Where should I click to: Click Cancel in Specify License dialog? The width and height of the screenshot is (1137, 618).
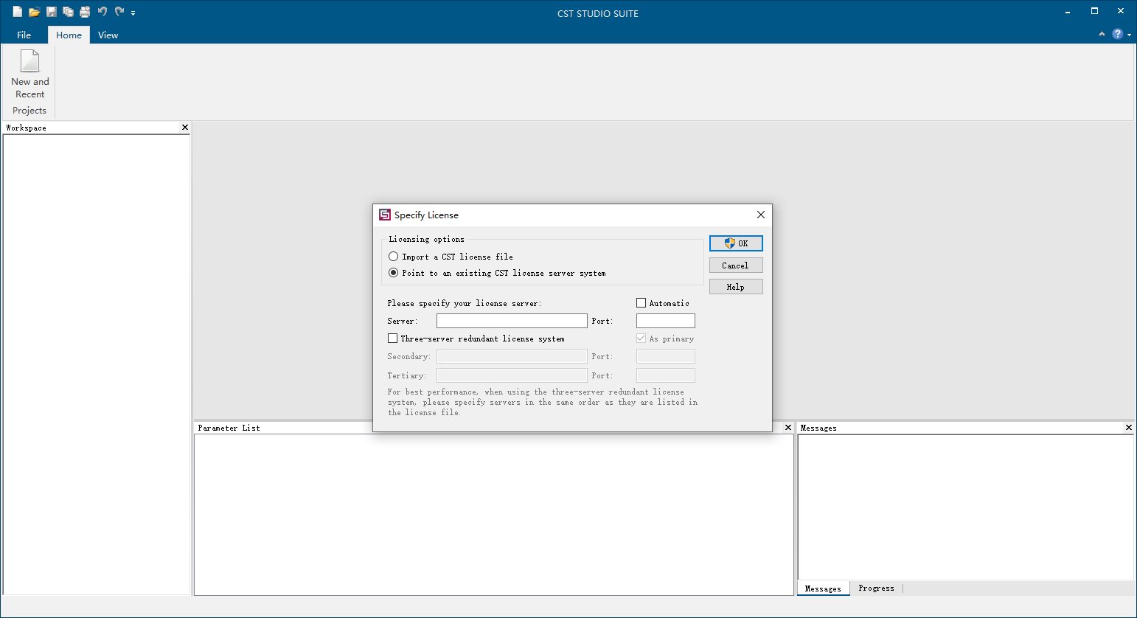coord(736,265)
